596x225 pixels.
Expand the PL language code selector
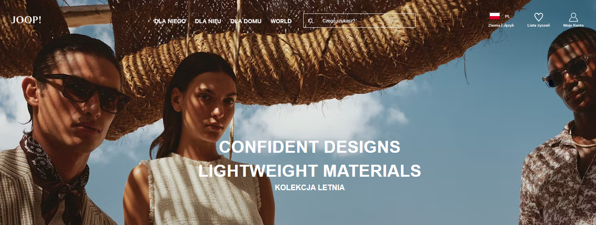pos(507,16)
